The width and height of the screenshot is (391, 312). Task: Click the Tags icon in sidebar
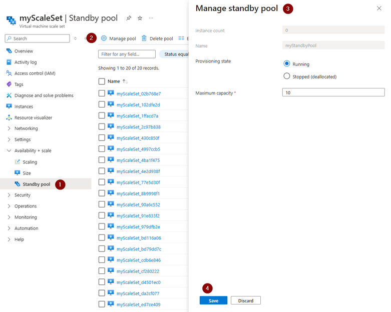tap(9, 84)
